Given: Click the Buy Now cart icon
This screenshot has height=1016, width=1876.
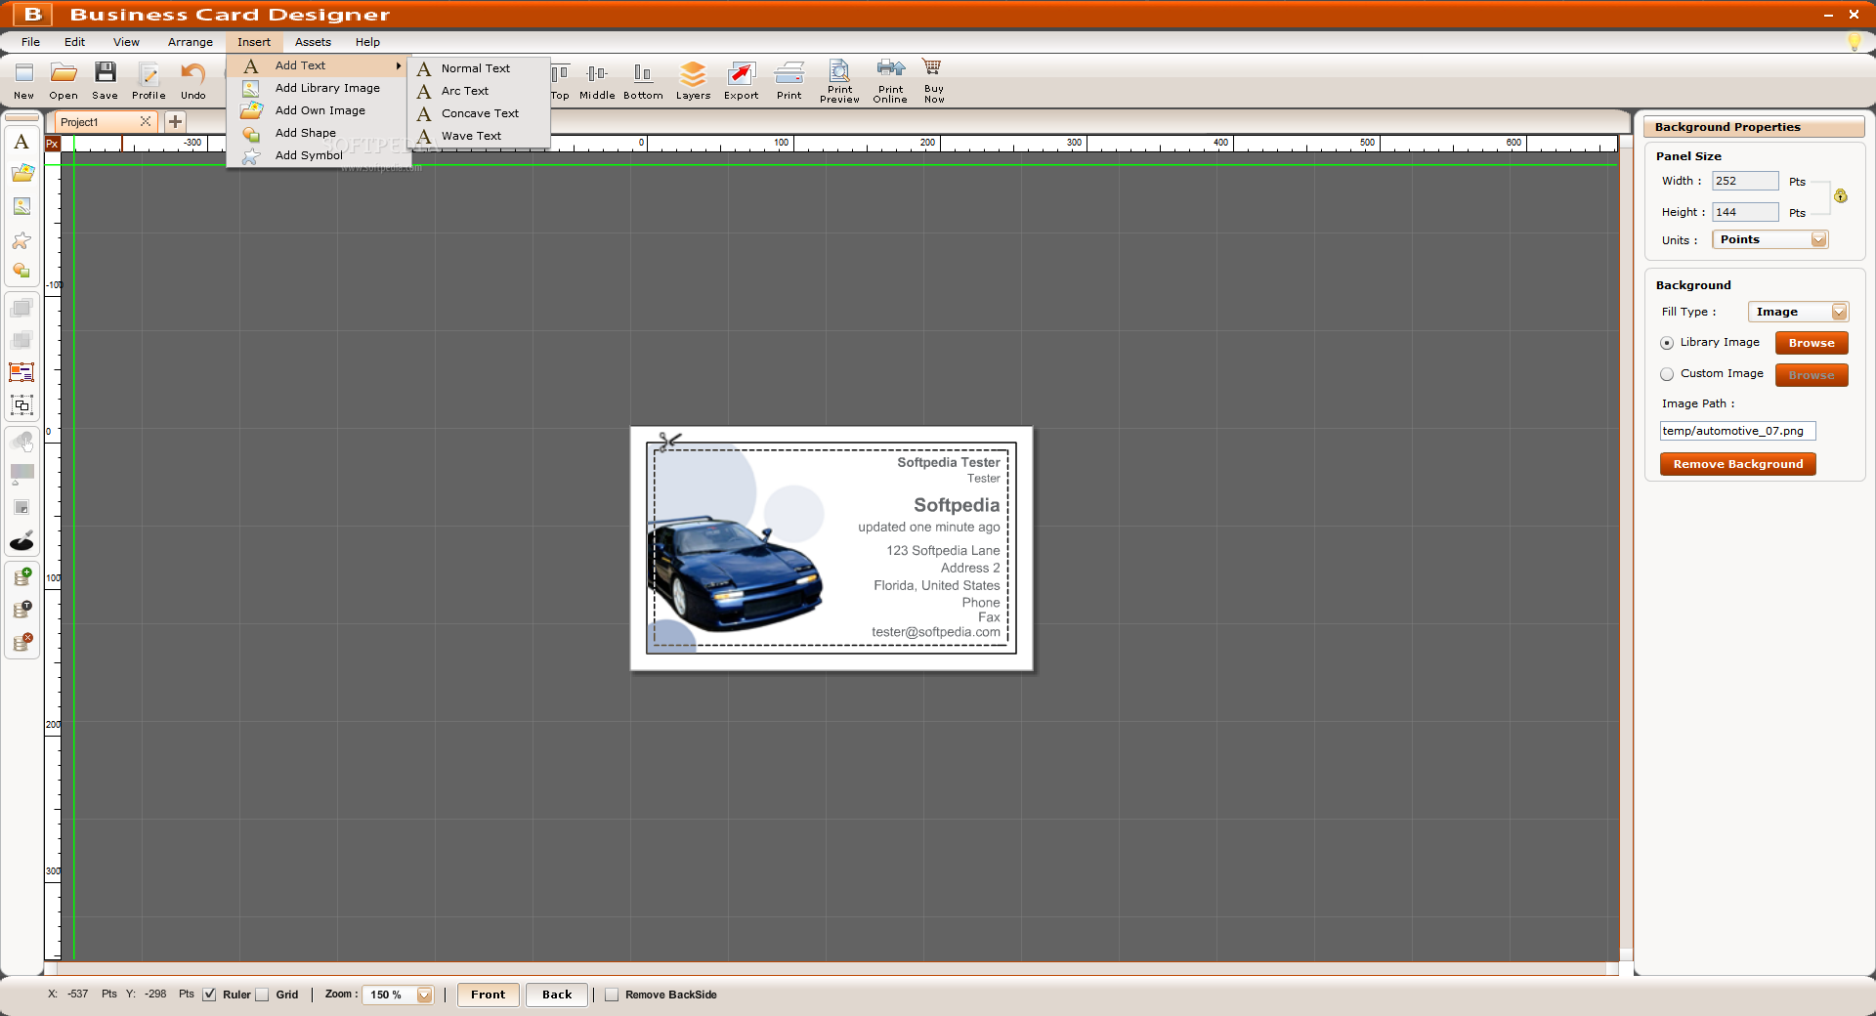Looking at the screenshot, I should click(x=933, y=68).
